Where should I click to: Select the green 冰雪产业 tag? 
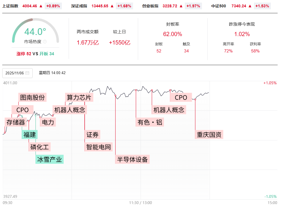[x=50, y=160]
